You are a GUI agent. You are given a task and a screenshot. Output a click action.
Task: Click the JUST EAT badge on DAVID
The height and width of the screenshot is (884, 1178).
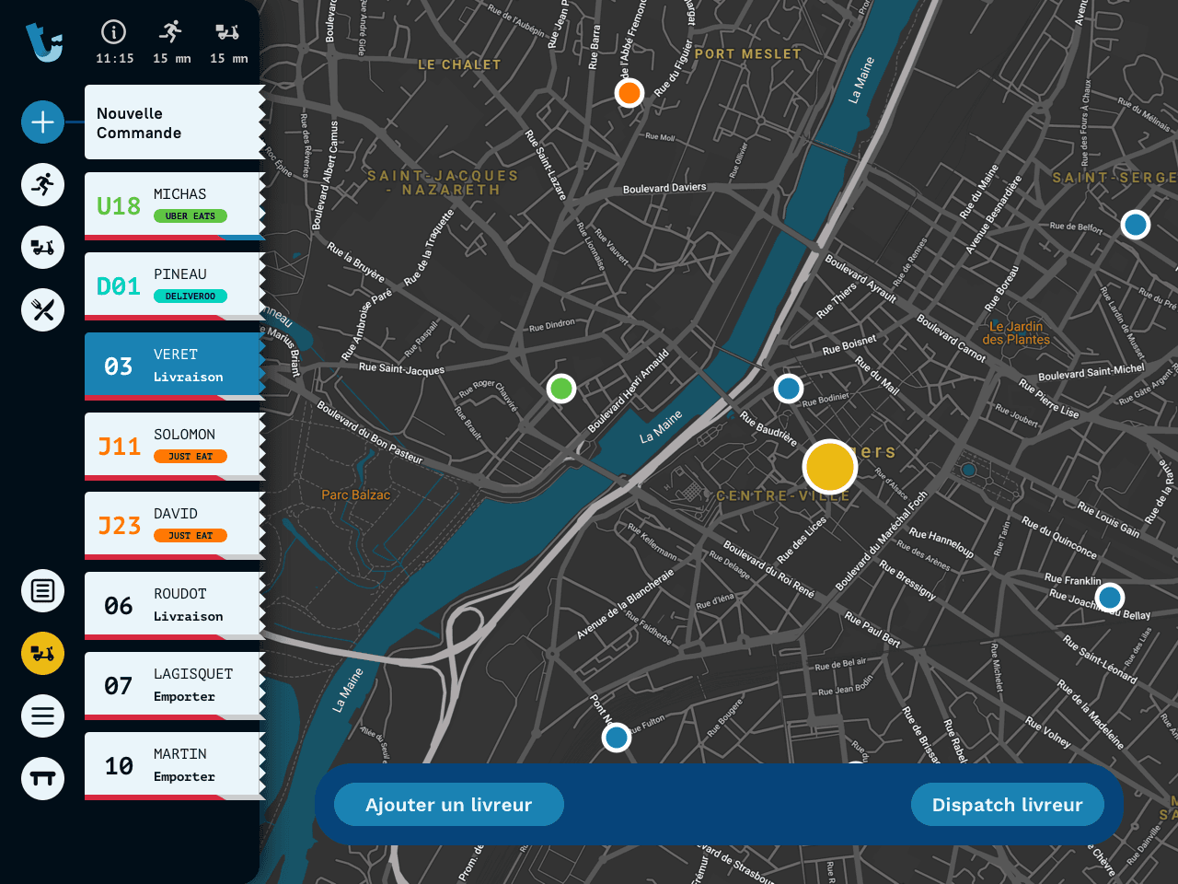pyautogui.click(x=191, y=536)
